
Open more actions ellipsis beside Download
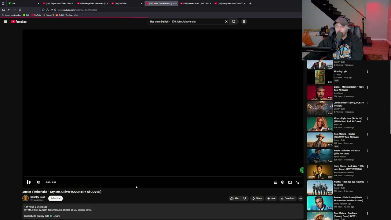pos(301,198)
